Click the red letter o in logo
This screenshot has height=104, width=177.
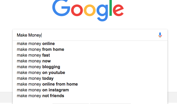coord(77,10)
